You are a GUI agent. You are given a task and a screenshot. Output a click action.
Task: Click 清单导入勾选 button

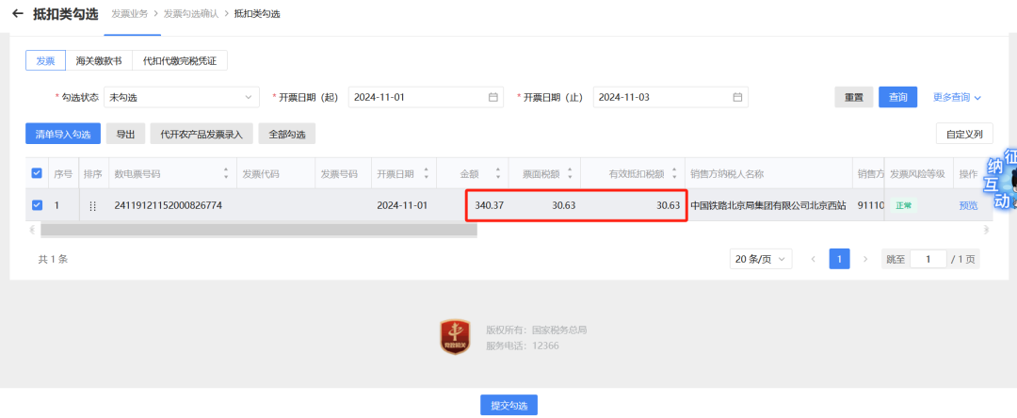coord(63,134)
